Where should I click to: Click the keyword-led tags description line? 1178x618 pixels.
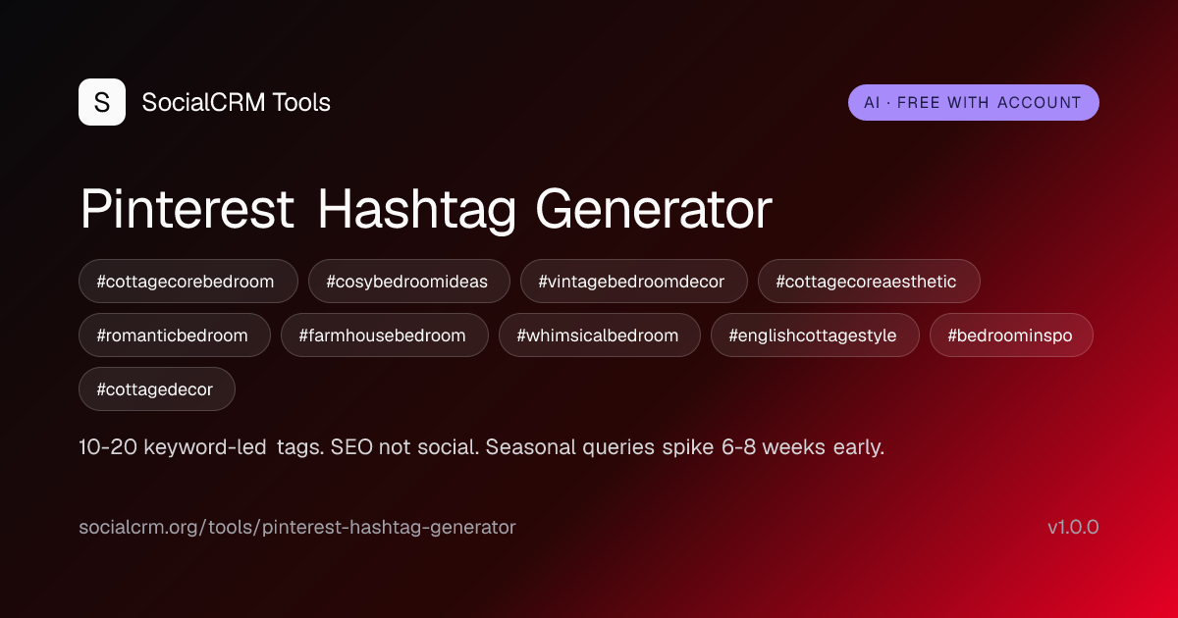coord(482,447)
